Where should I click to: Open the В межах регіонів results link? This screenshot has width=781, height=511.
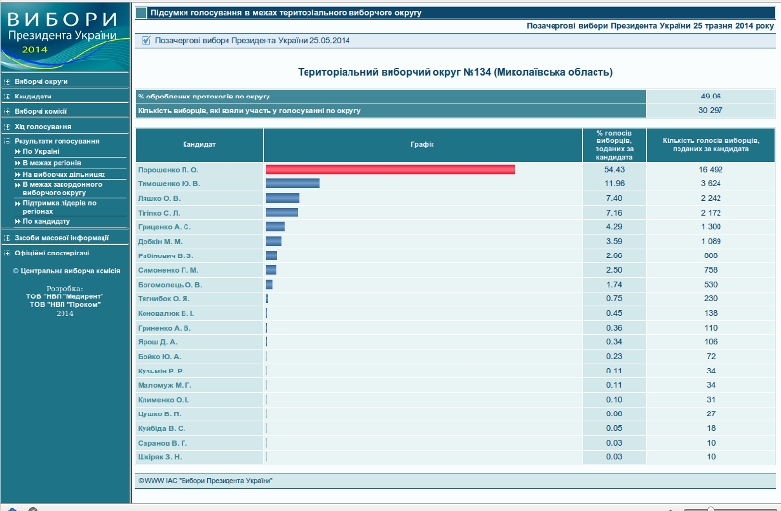[52, 163]
